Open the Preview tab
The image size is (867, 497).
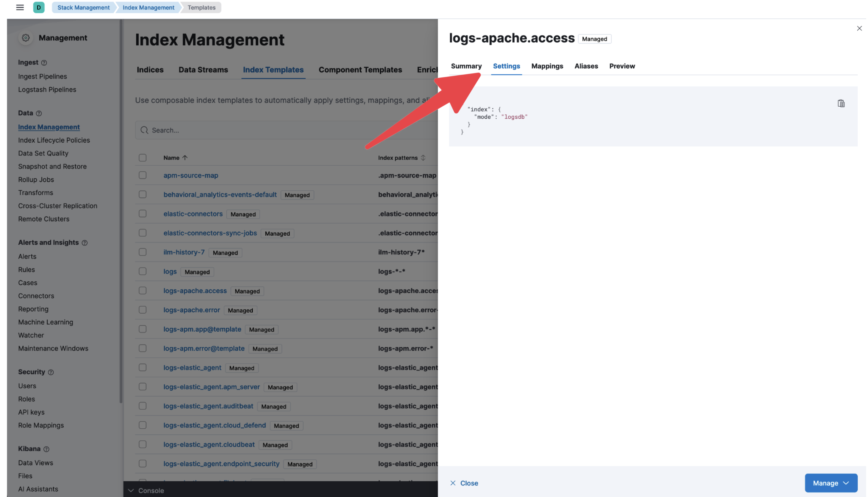[x=622, y=66]
